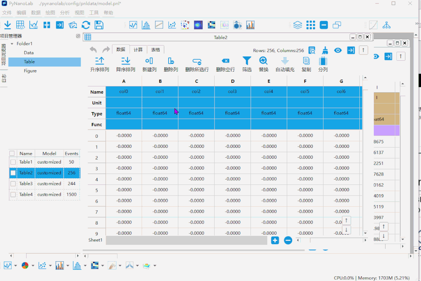Select the scatter plot icon in top toolbar
The height and width of the screenshot is (281, 421).
click(x=172, y=25)
